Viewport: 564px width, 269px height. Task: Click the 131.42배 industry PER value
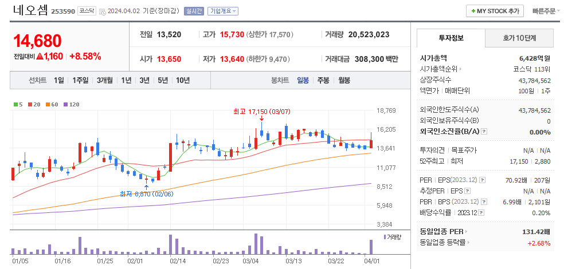point(536,232)
